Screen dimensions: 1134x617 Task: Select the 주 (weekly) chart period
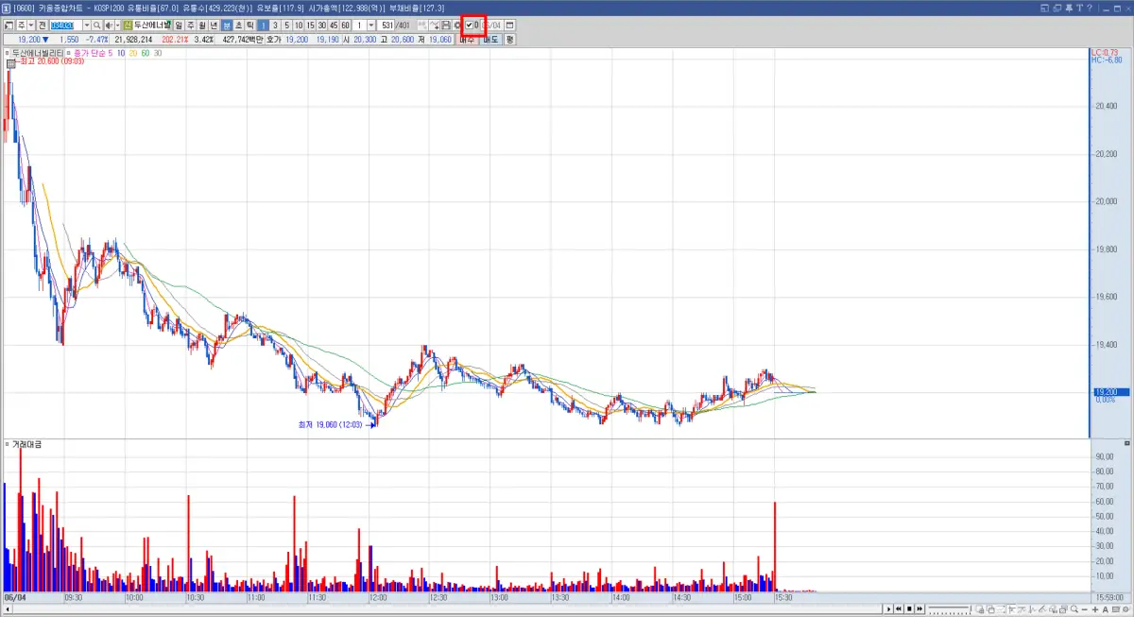[x=190, y=25]
